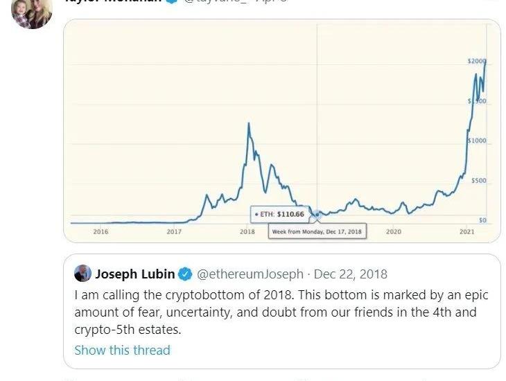Image resolution: width=506 pixels, height=381 pixels.
Task: Click the 2017 label on chart axis
Action: [x=174, y=231]
